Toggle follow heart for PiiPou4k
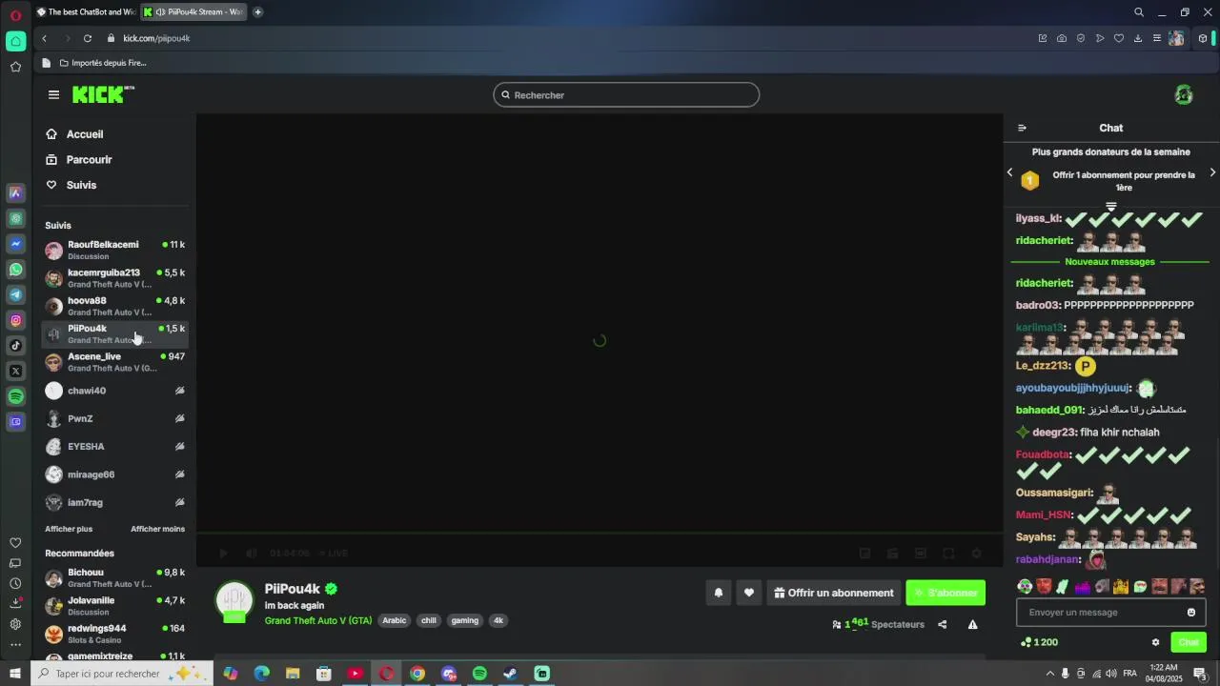This screenshot has height=686, width=1220. [749, 593]
